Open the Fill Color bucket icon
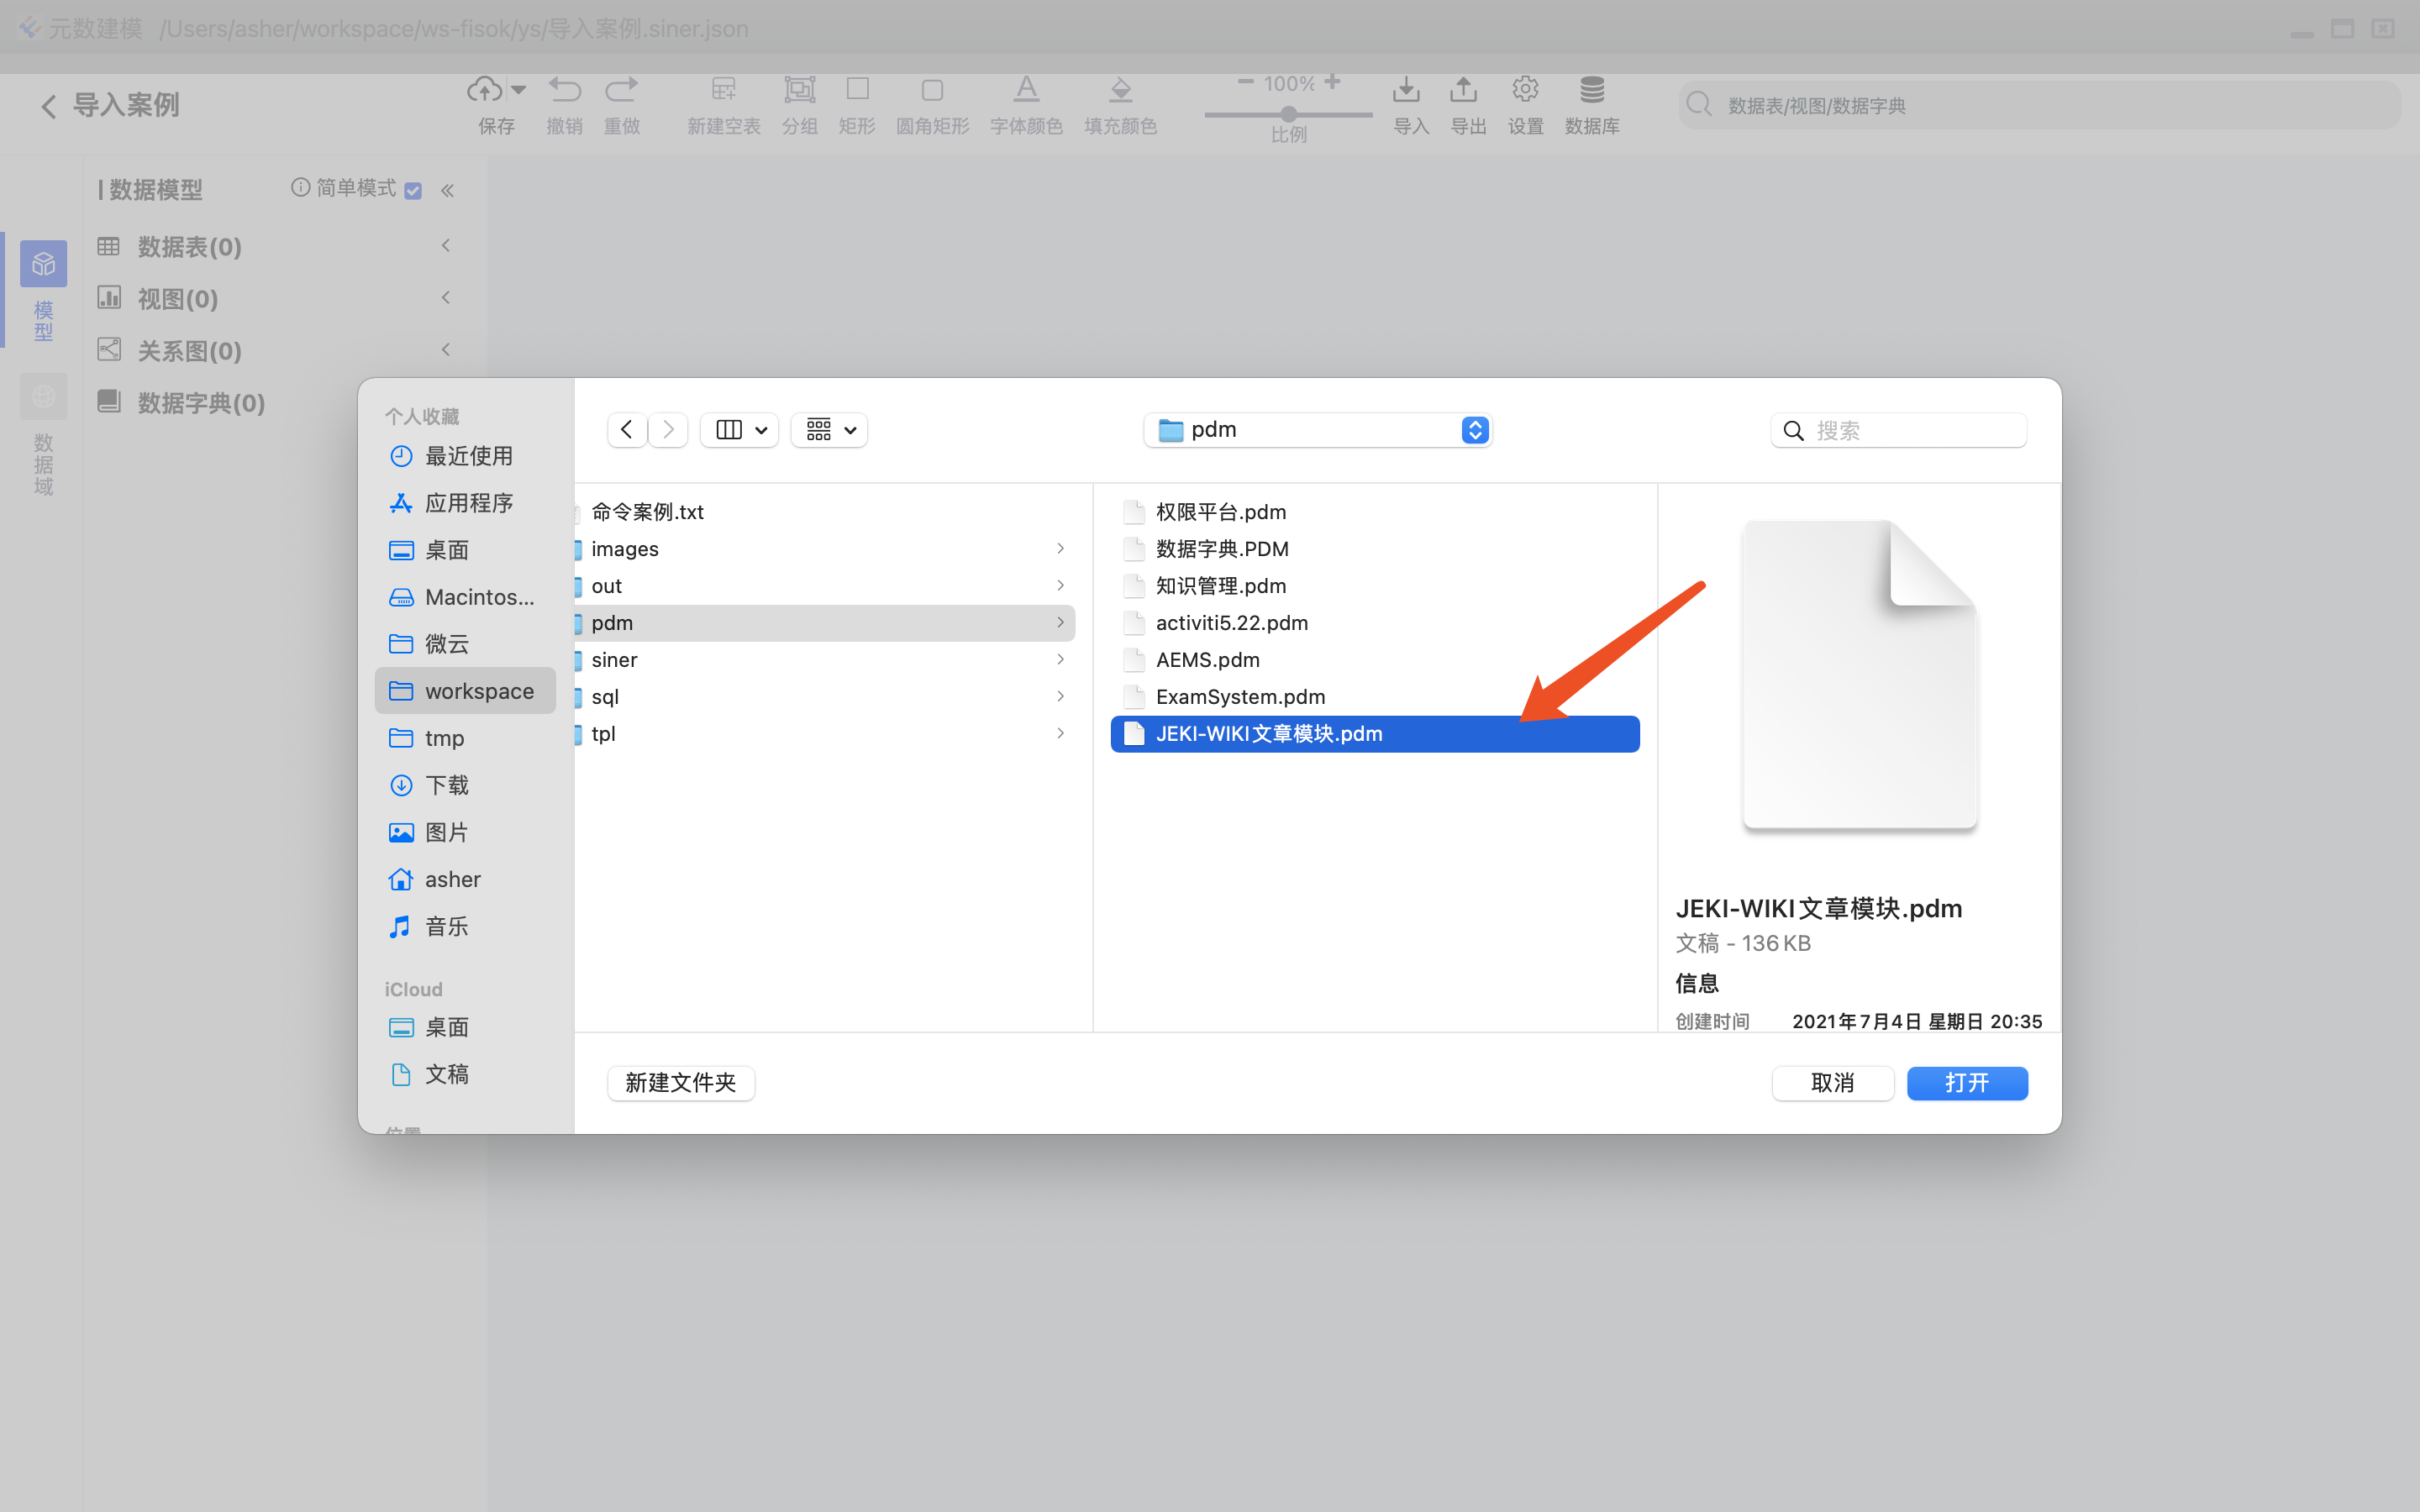Screen dimensions: 2420x1512 pyautogui.click(x=1120, y=90)
